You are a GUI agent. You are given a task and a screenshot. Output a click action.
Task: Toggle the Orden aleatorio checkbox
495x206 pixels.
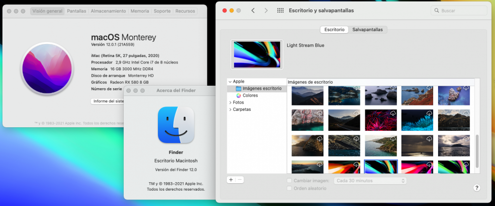coord(289,188)
